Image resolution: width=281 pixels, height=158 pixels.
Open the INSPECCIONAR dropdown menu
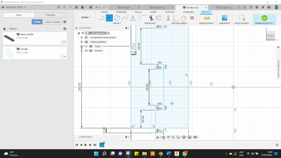pos(207,23)
